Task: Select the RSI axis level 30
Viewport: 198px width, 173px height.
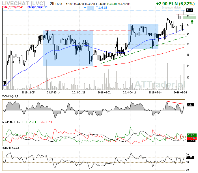Action: coord(187,170)
